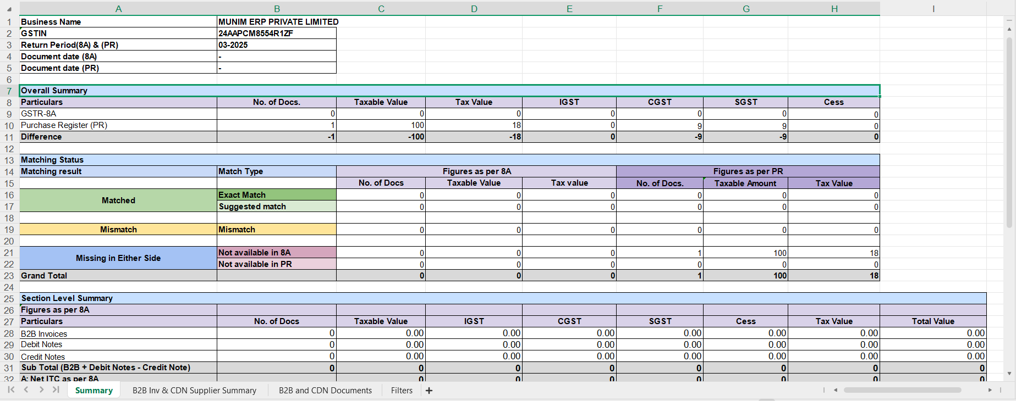
Task: Click the select-all corner triangle
Action: point(9,9)
